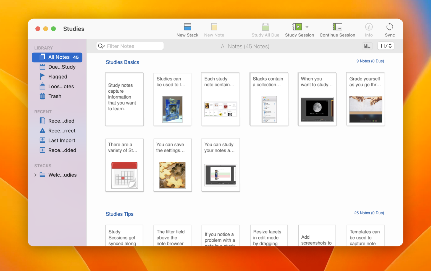Image resolution: width=431 pixels, height=271 pixels.
Task: Create a New Stack from the toolbar
Action: pos(187,30)
